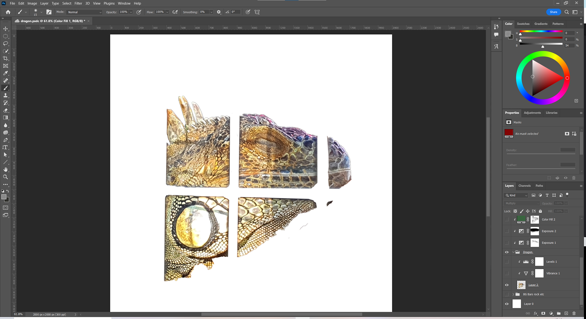Image resolution: width=586 pixels, height=319 pixels.
Task: Adjust the Brightness slider in Color panel
Action: coord(541,44)
